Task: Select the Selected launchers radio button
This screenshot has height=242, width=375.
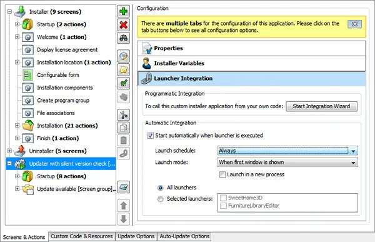Action: [x=160, y=199]
